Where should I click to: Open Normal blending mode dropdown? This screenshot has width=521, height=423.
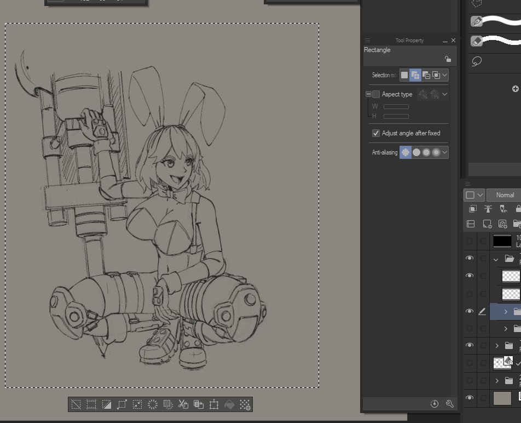pos(504,195)
